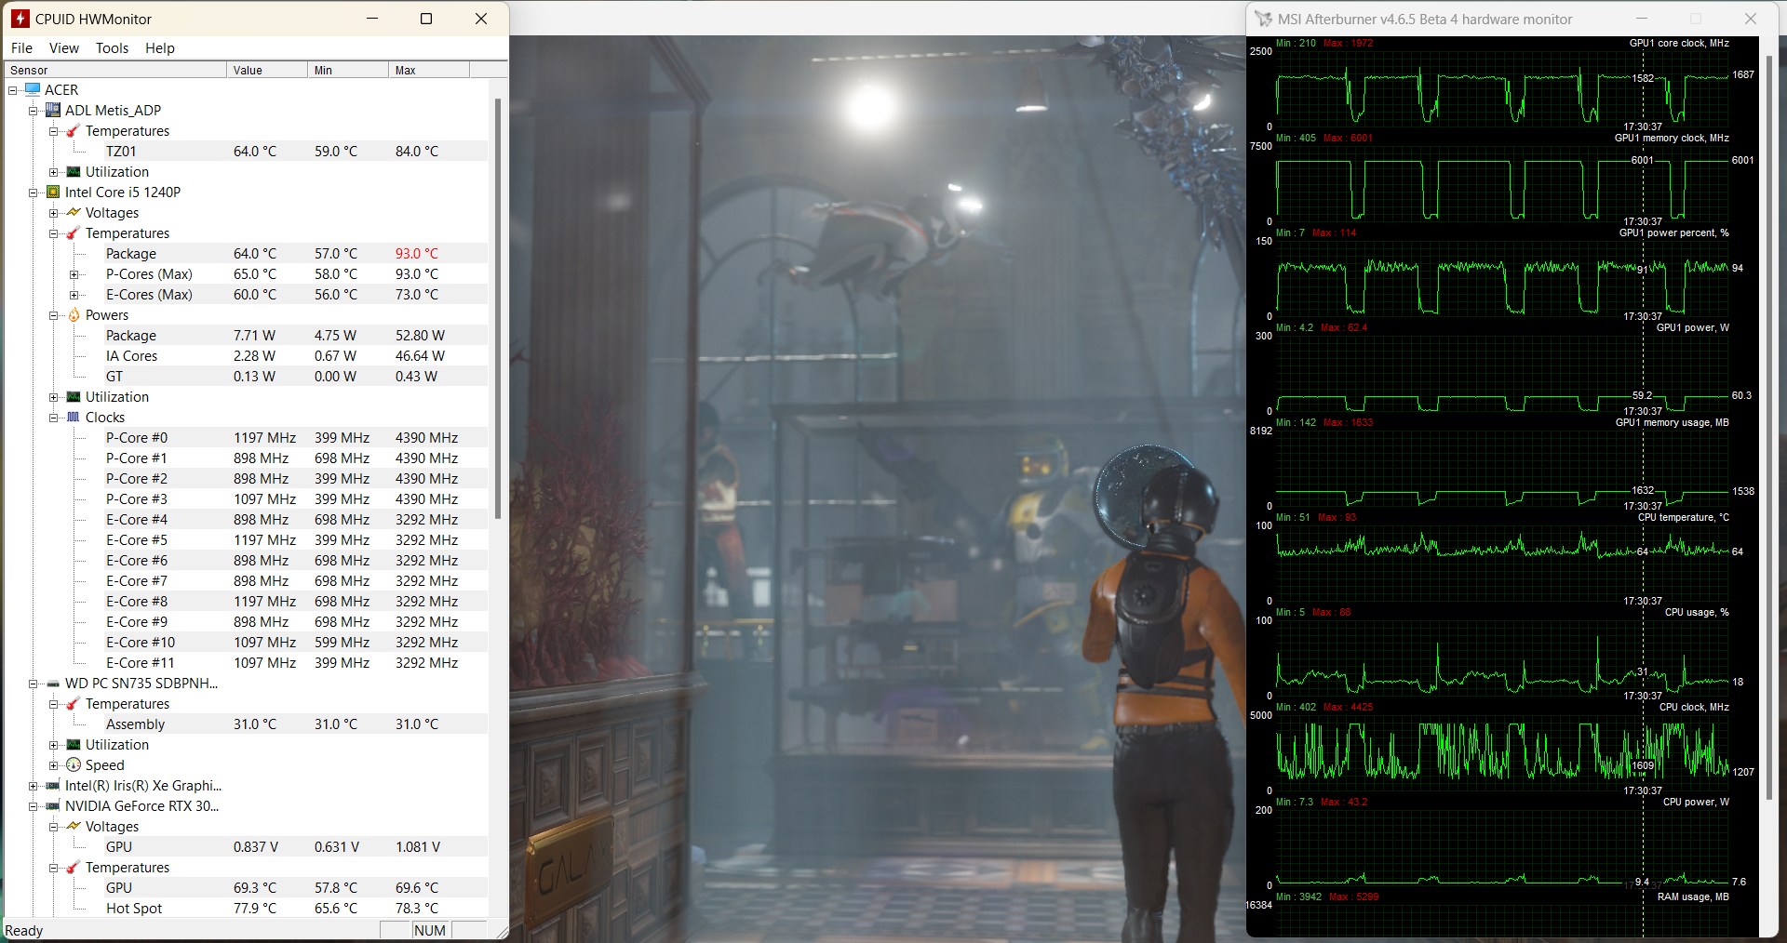Click the WD PC SN735 drive icon
Image resolution: width=1787 pixels, height=943 pixels.
54,684
